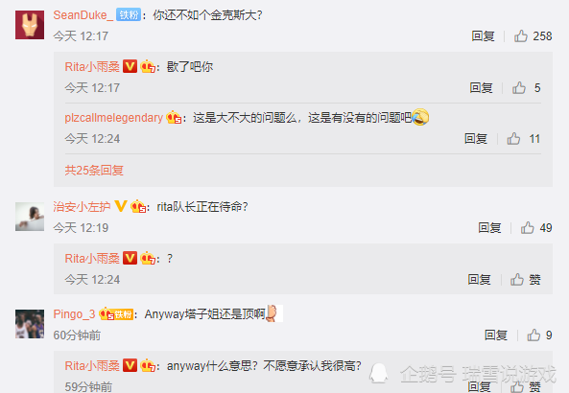
Task: Expand all 25 replies (共25条回复)
Action: [x=94, y=170]
